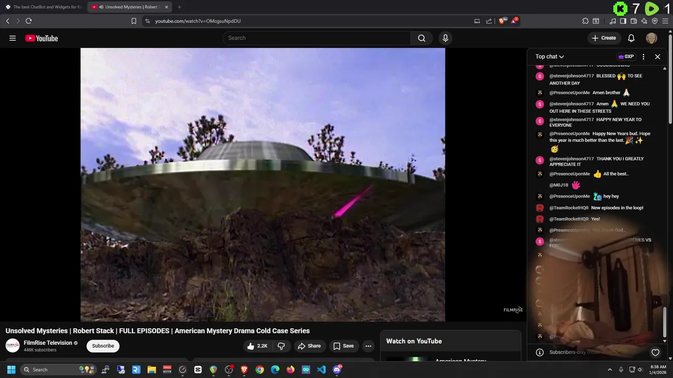The height and width of the screenshot is (378, 673).
Task: Click the FilmRise Television channel avatar
Action: click(x=13, y=345)
